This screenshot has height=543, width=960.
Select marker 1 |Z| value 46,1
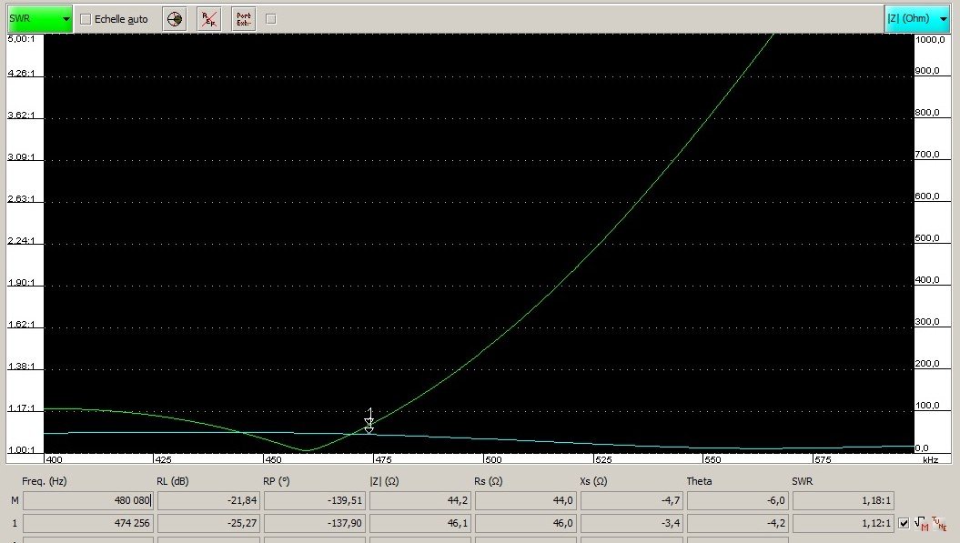point(420,523)
